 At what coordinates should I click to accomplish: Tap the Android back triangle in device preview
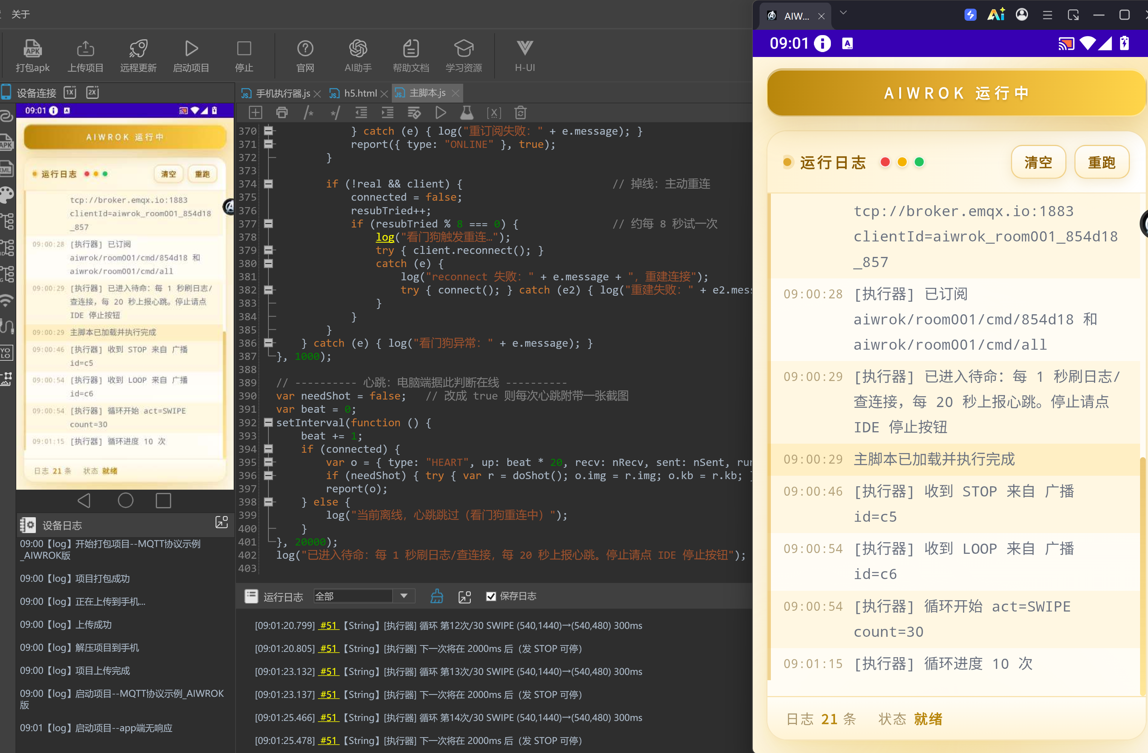tap(84, 500)
